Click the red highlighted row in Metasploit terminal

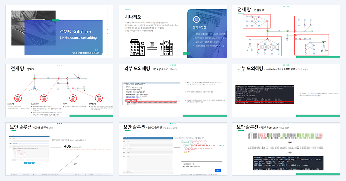tap(265, 103)
